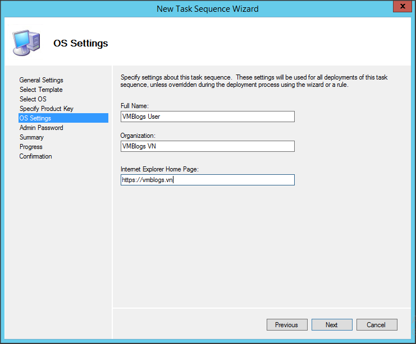Click the OS Settings page heading
Viewport: 416px width, 344px height.
[x=80, y=43]
